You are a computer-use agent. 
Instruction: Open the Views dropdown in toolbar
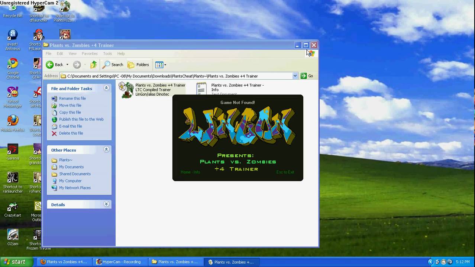pyautogui.click(x=161, y=65)
